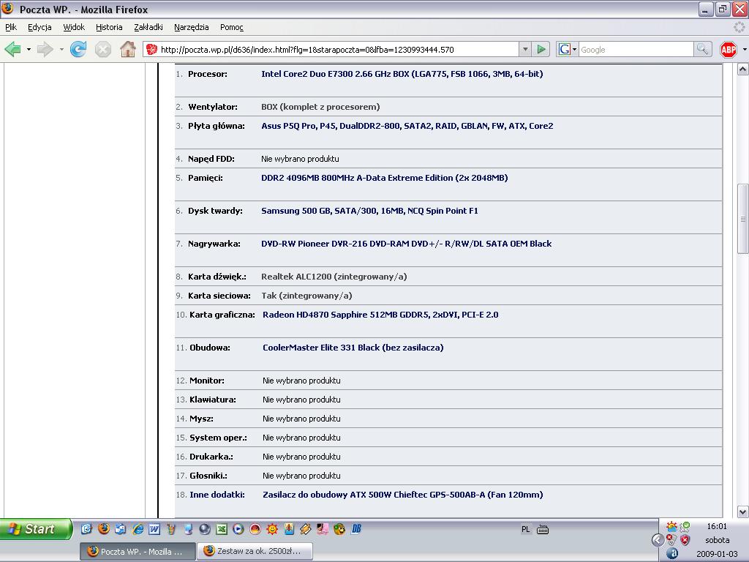The width and height of the screenshot is (749, 562).
Task: Click the search magnifier button
Action: tap(702, 50)
